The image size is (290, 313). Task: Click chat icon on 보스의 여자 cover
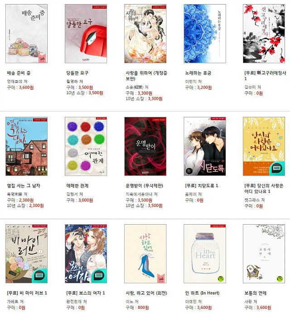99,276
